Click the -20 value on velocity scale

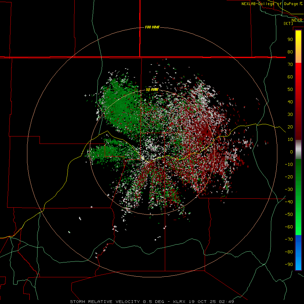[x=289, y=177]
